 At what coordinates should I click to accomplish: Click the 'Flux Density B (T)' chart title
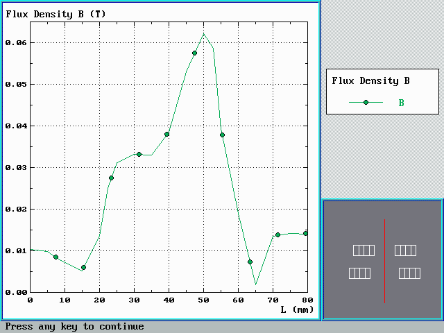tap(55, 14)
